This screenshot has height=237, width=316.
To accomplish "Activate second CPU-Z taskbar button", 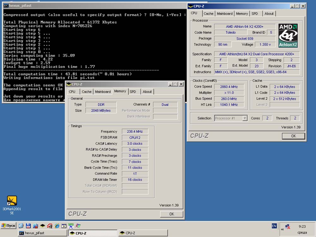I will click(143, 233).
